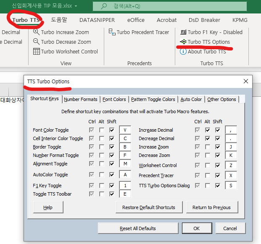Close the TTS Turbo Options dialog
Screen dimensions: 261x244
pyautogui.click(x=246, y=81)
